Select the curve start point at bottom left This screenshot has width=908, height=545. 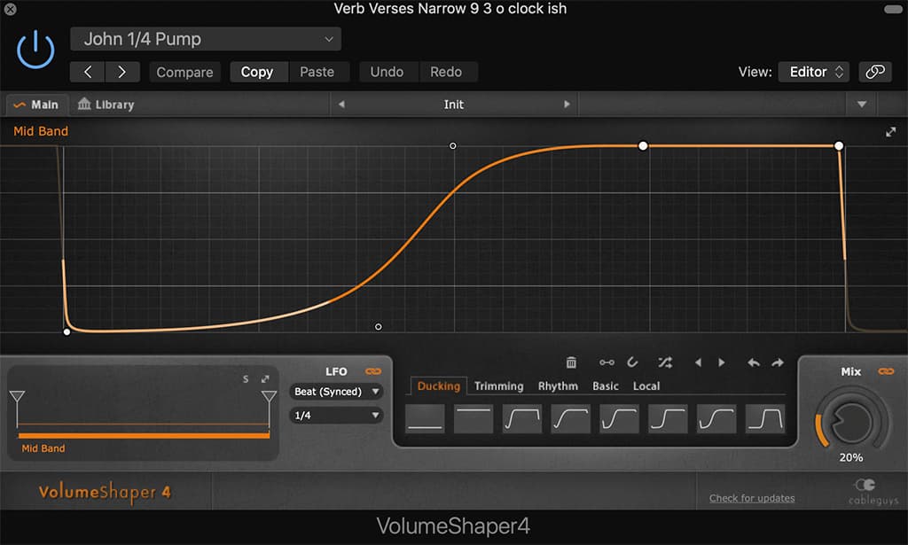(x=67, y=331)
